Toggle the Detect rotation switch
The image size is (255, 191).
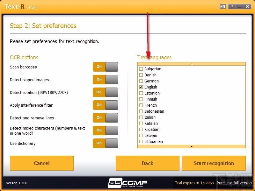click(106, 92)
